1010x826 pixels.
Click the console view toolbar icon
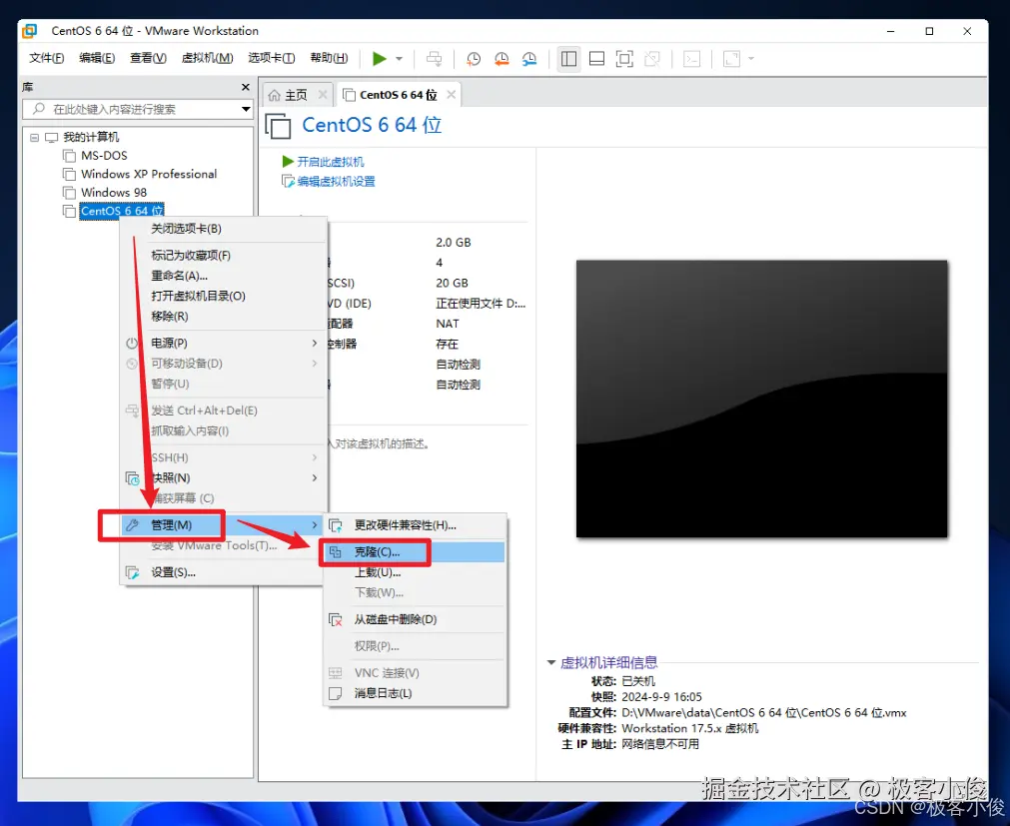click(691, 59)
